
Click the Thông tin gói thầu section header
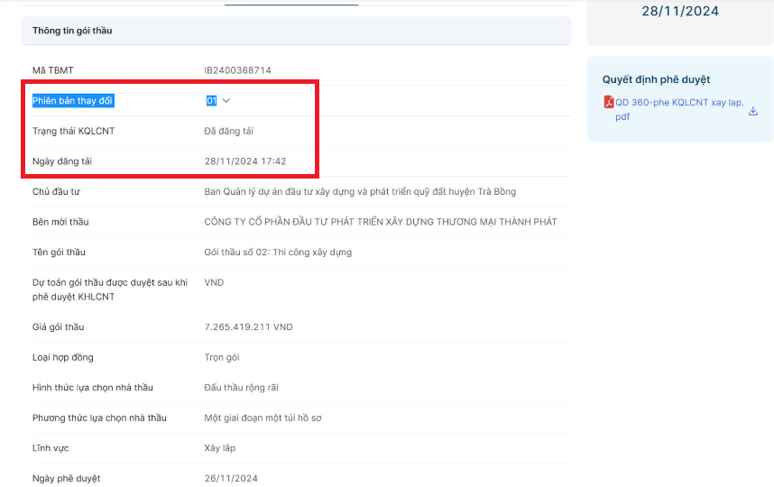[x=72, y=31]
